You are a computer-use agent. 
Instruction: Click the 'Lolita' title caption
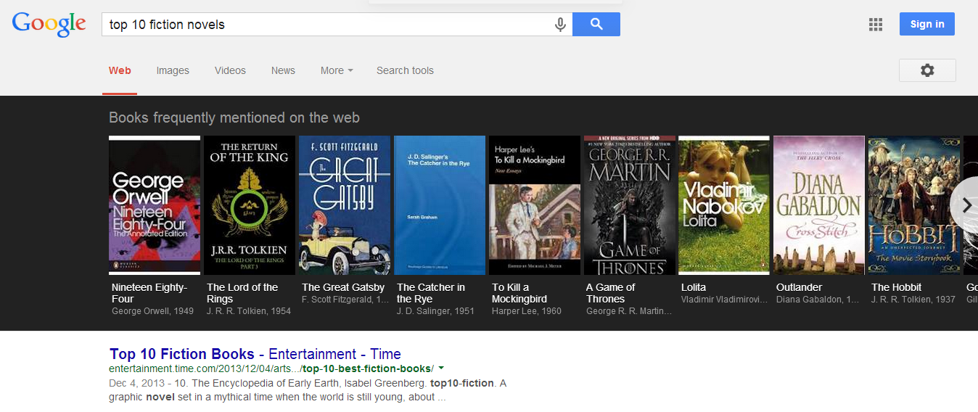[x=694, y=287]
